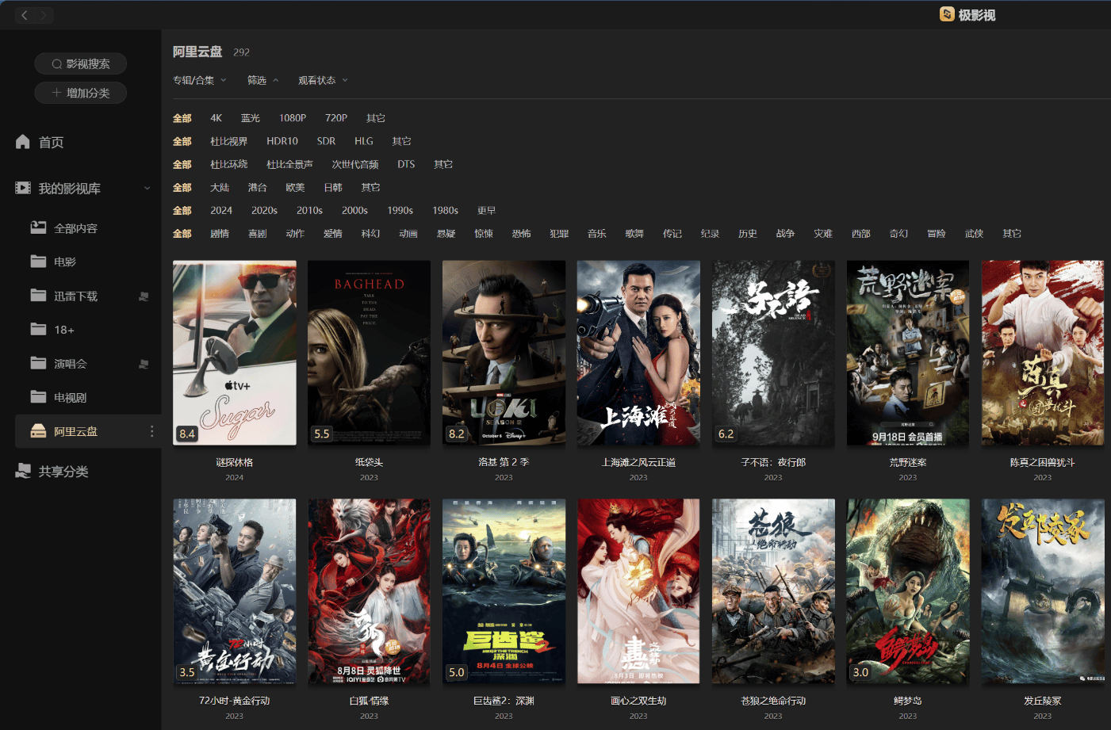
Task: Filter by 杜比环绕 audio
Action: (x=229, y=164)
